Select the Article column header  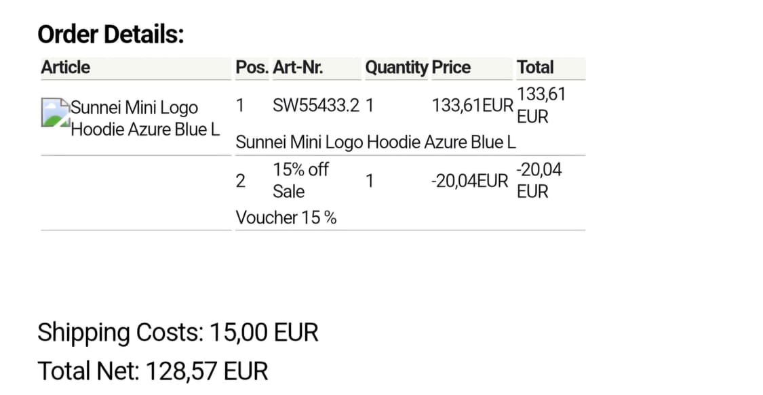(65, 68)
